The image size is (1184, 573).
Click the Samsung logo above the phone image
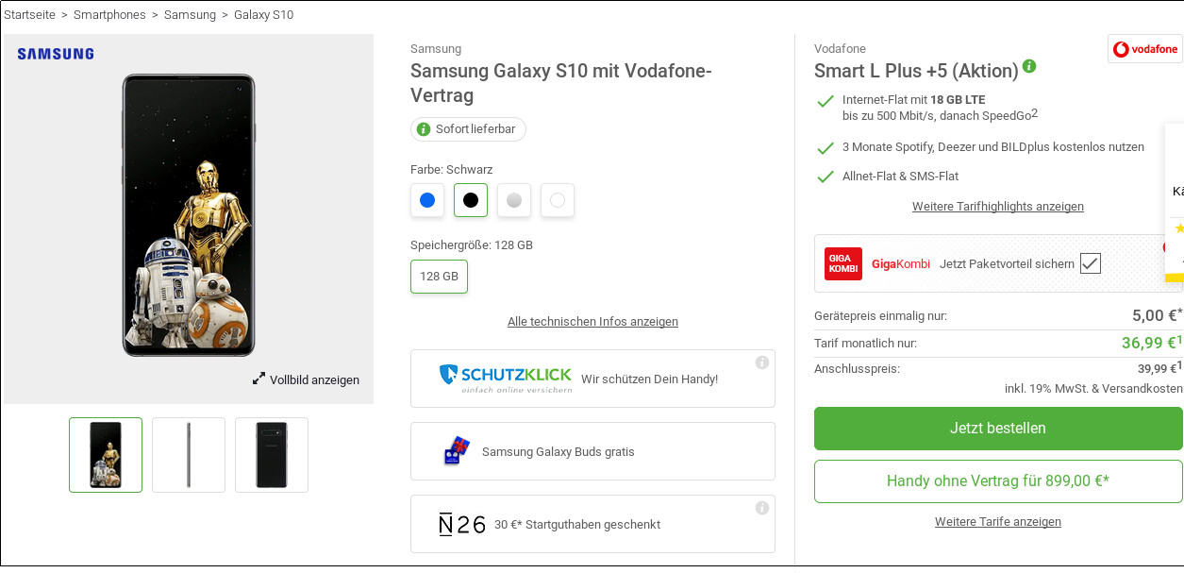[56, 55]
